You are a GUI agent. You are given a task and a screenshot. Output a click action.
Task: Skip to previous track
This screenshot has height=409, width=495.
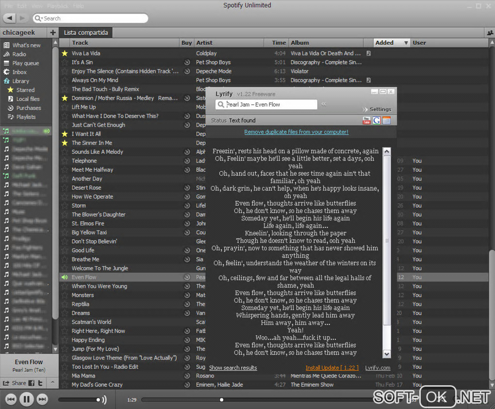point(11,399)
